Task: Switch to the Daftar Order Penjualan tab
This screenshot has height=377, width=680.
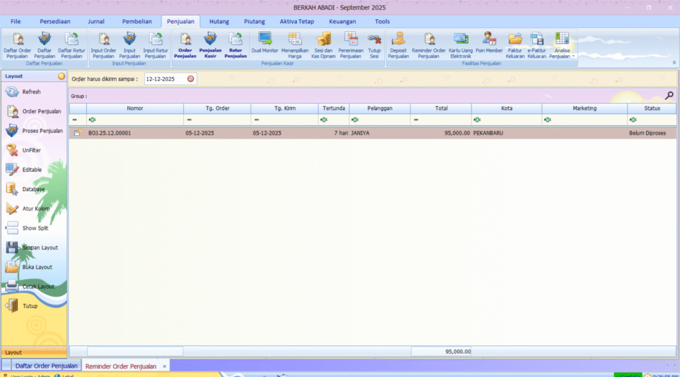Action: [x=46, y=366]
